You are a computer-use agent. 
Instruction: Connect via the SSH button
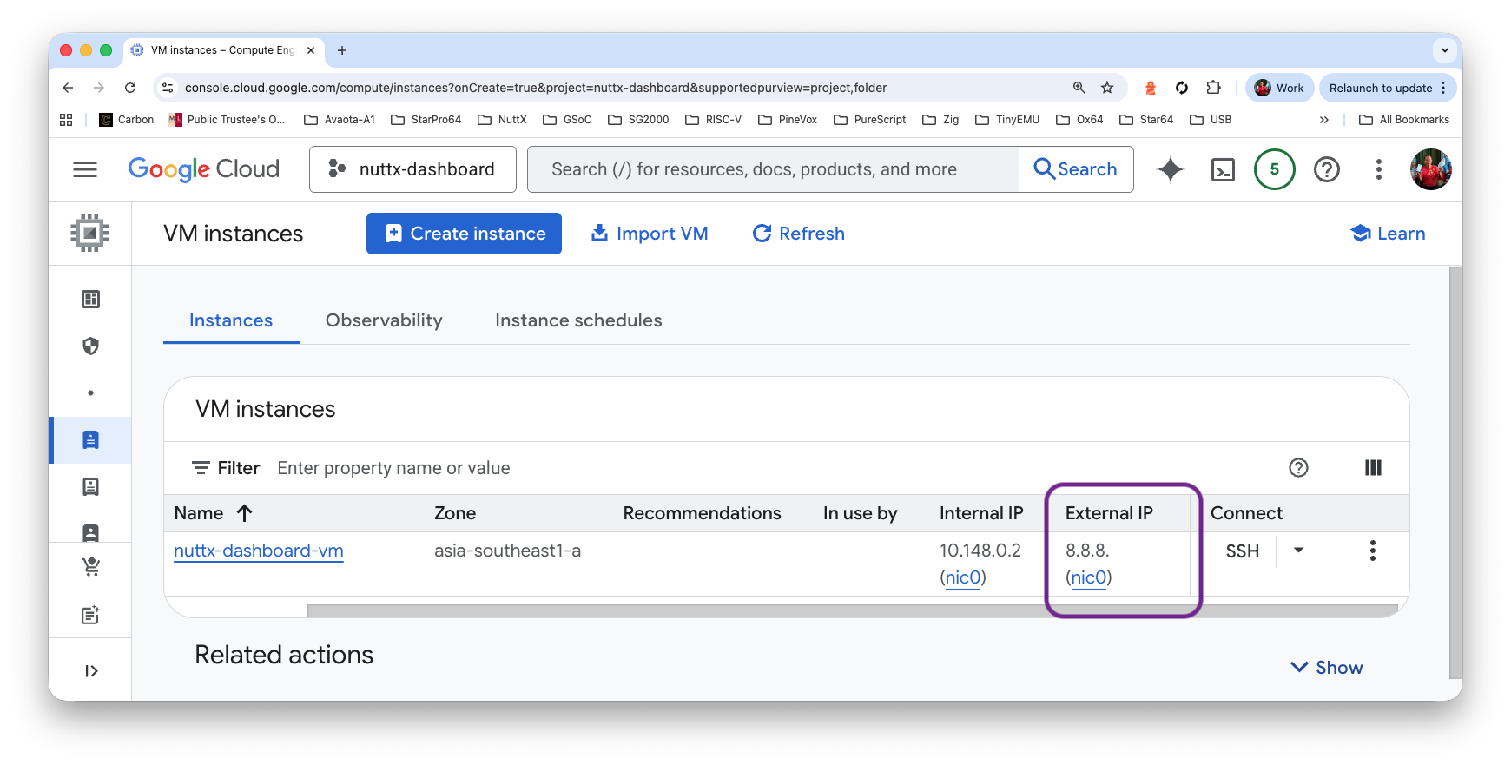pos(1242,551)
